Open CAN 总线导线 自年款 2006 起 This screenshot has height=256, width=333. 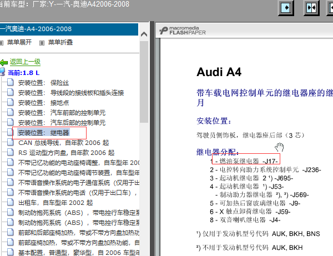[x=63, y=143]
